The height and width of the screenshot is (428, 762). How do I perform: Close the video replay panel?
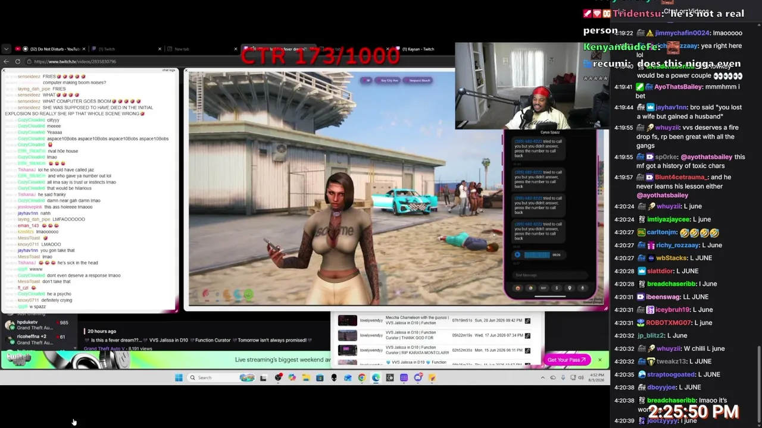[186, 71]
